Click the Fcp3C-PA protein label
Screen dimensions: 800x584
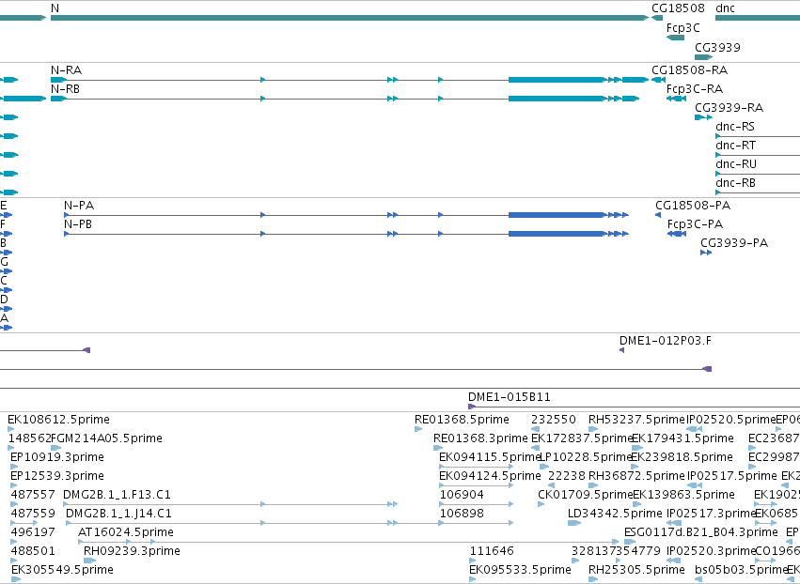695,224
